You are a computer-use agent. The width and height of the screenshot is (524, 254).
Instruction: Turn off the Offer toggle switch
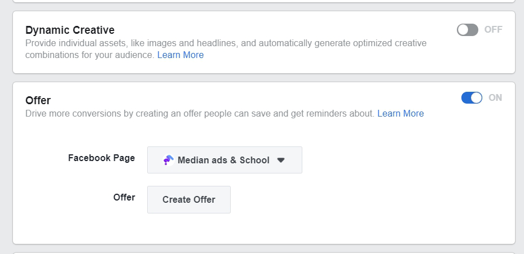(472, 98)
